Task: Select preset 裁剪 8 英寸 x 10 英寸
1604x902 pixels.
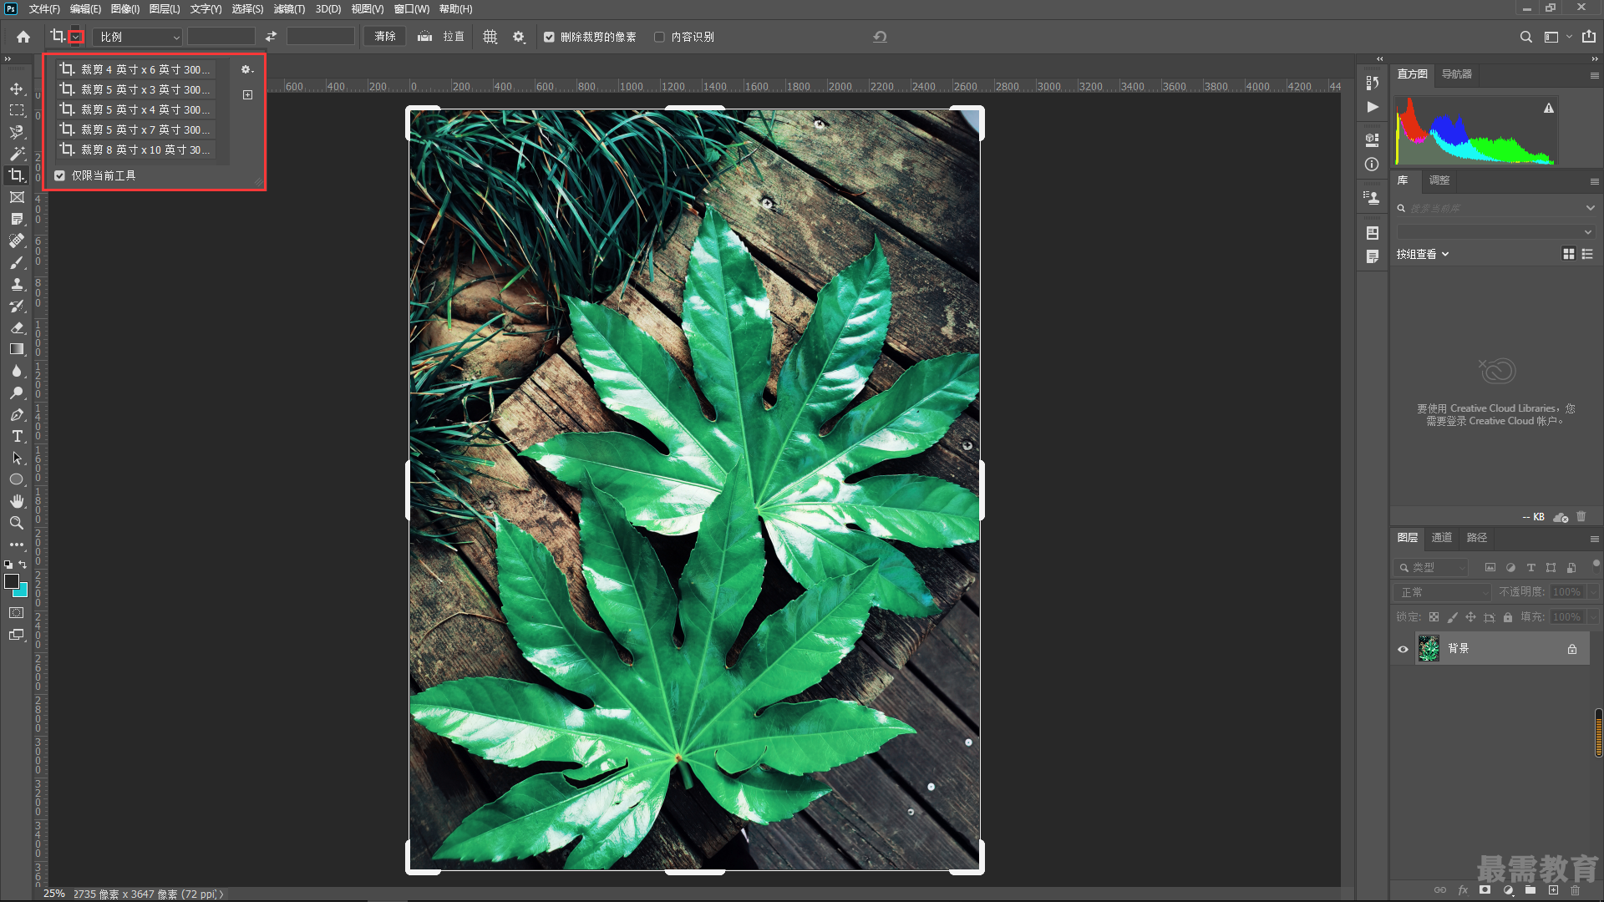Action: click(x=136, y=149)
